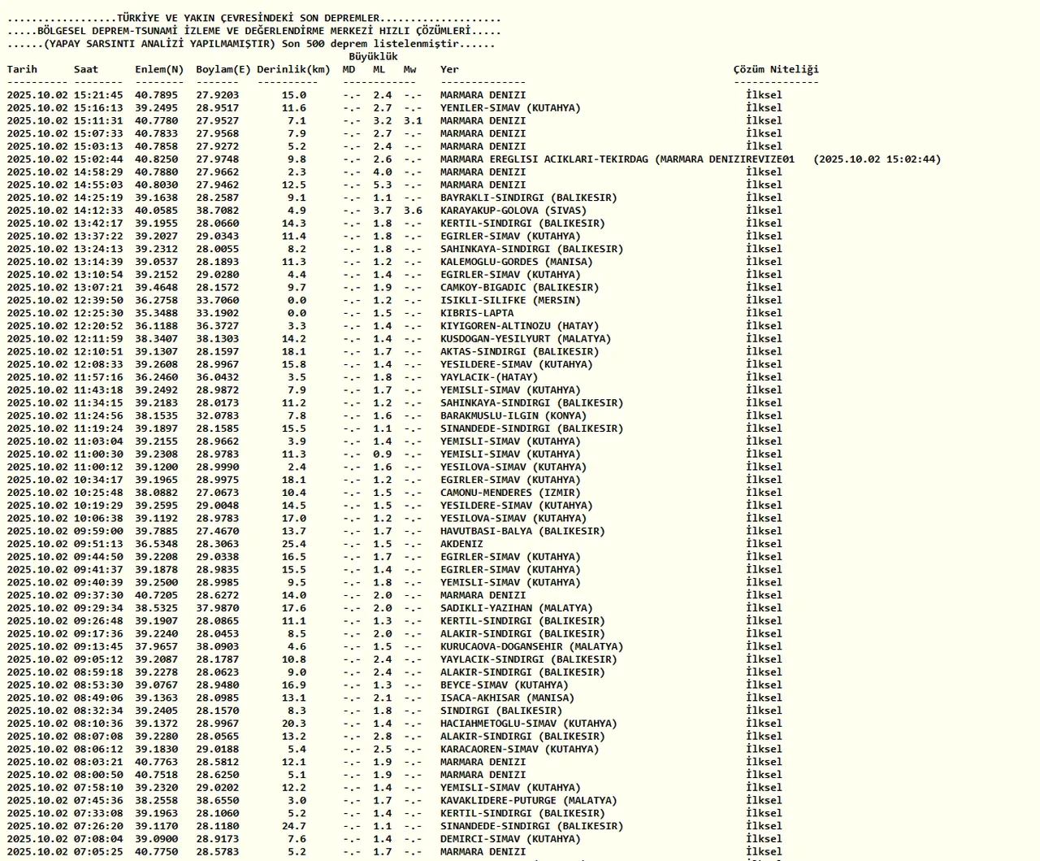Select the 4.0 ML magnitude value

pyautogui.click(x=382, y=172)
